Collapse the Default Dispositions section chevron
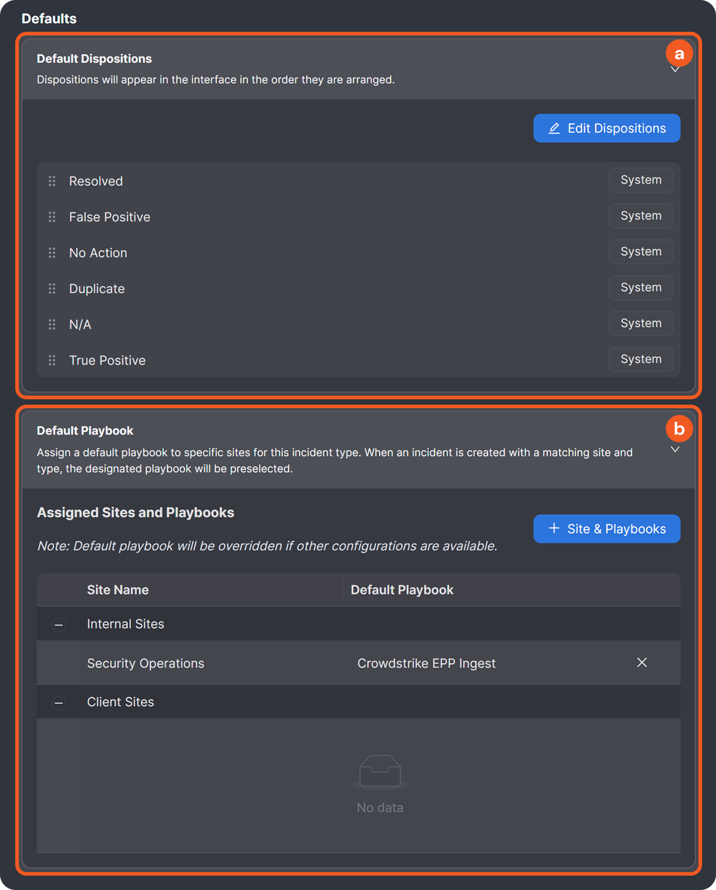This screenshot has height=890, width=716. coord(675,70)
